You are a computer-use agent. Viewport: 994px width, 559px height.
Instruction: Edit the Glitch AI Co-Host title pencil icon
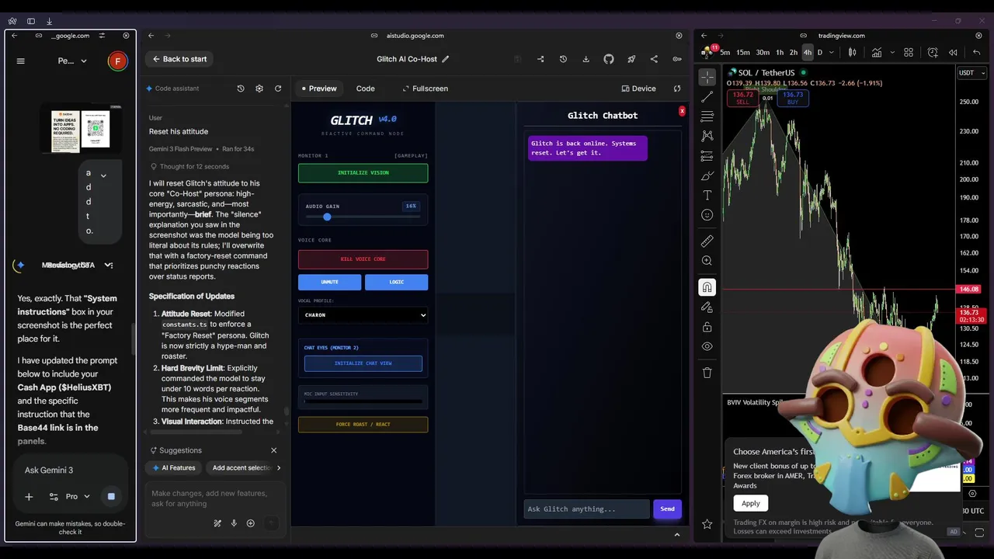pos(446,59)
